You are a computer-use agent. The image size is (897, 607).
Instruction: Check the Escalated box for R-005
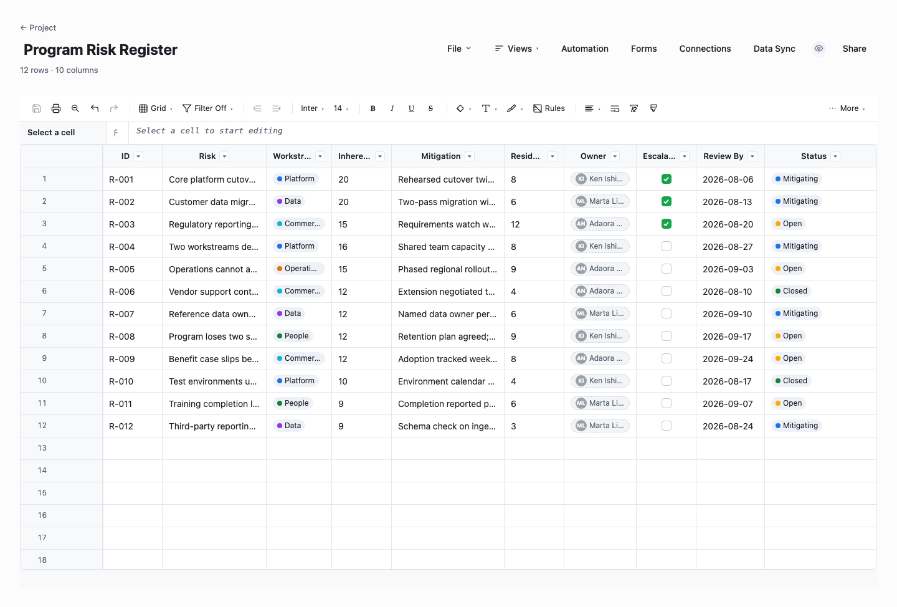(x=667, y=269)
